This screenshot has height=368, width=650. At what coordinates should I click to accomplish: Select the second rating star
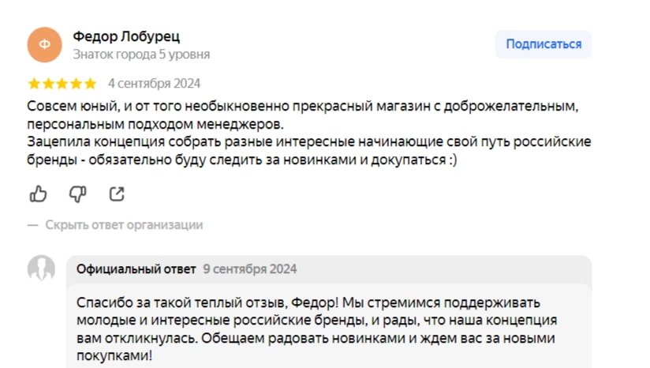tap(48, 84)
